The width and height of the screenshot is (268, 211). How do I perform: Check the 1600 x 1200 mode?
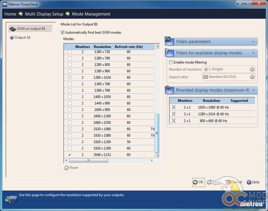(x=69, y=116)
